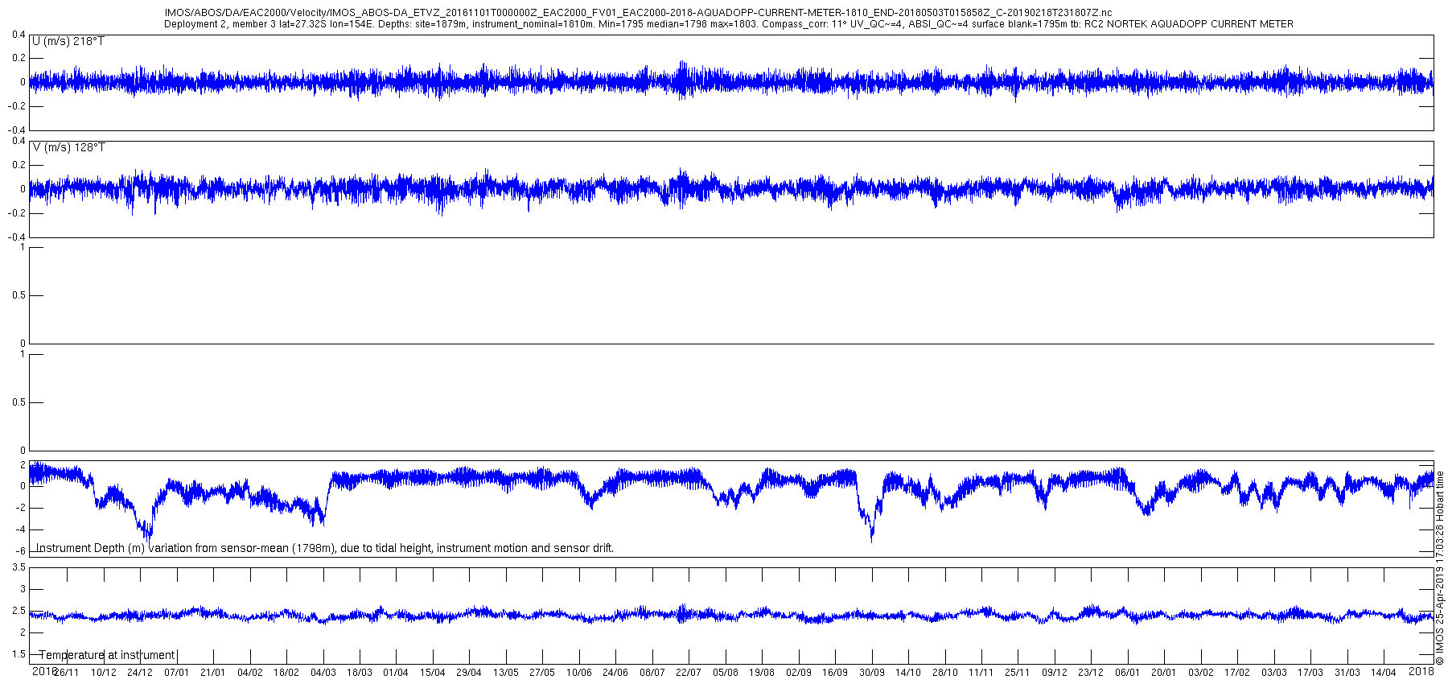The image size is (1448, 684).
Task: Click the 'U (m/s) 218°T' panel label
Action: [x=68, y=41]
